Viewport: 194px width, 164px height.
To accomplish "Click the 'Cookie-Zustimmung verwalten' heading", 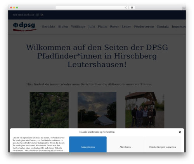I will pos(97,132).
